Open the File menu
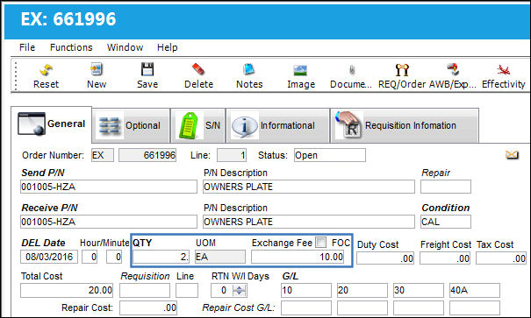The height and width of the screenshot is (318, 531). point(27,47)
